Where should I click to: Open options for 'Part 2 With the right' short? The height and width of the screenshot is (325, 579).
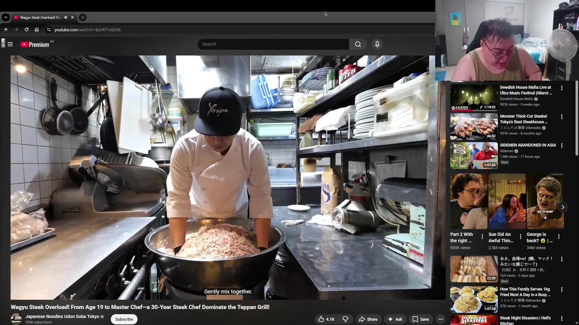pos(482,237)
